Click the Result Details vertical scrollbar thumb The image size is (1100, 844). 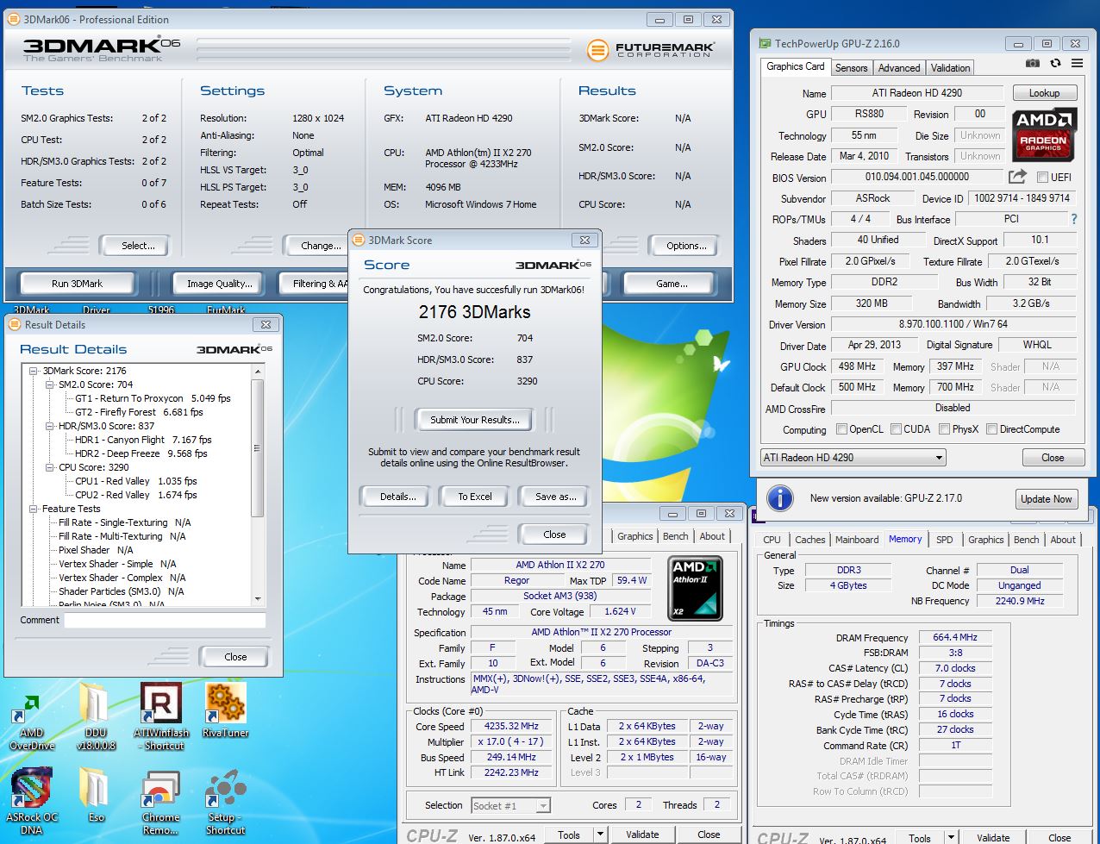pyautogui.click(x=256, y=448)
